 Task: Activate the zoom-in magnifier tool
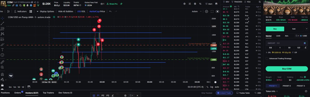(x=2, y=67)
